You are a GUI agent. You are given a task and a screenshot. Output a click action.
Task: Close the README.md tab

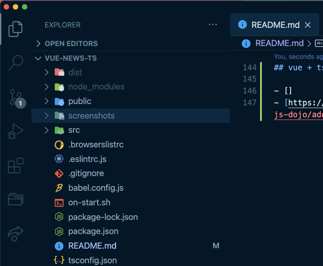(308, 25)
